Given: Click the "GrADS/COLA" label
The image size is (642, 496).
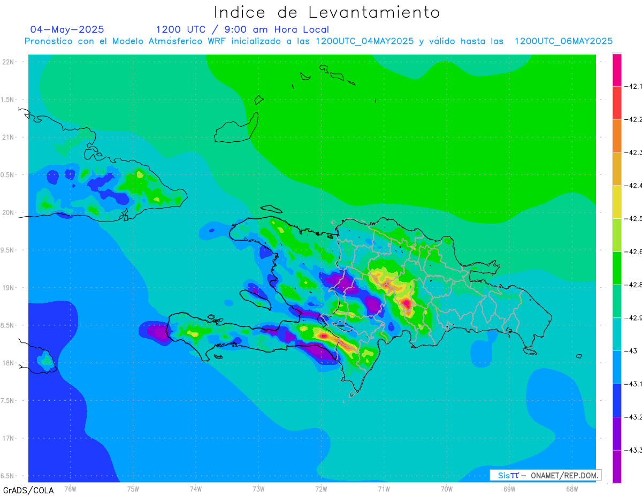Looking at the screenshot, I should pos(29,490).
